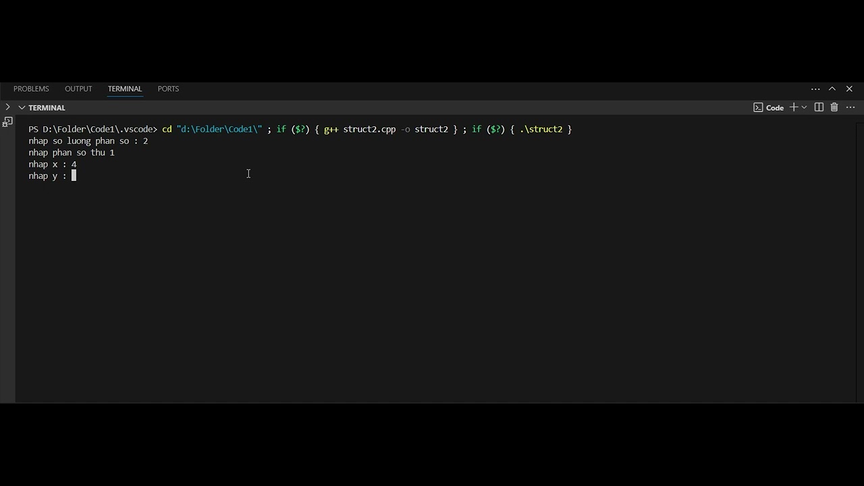Create a new terminal with plus icon
This screenshot has height=486, width=864.
click(x=794, y=107)
